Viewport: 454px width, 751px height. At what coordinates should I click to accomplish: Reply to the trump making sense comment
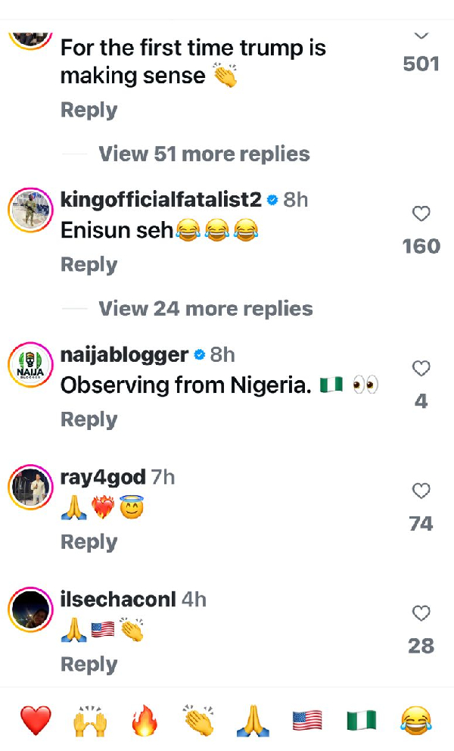(x=89, y=111)
